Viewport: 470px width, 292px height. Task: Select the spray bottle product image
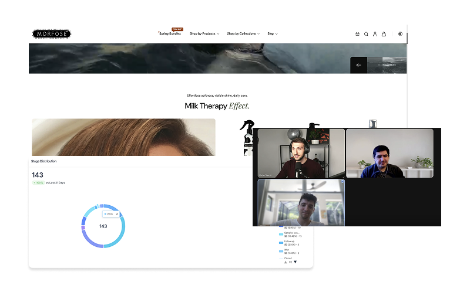pos(247,138)
